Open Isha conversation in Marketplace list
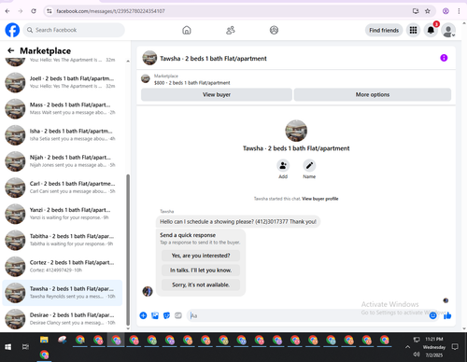 [63, 135]
